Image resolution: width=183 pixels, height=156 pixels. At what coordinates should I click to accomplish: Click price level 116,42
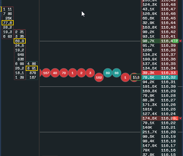click(168, 32)
